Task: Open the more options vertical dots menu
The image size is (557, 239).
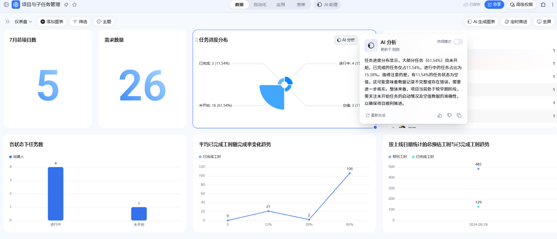Action: (552, 5)
